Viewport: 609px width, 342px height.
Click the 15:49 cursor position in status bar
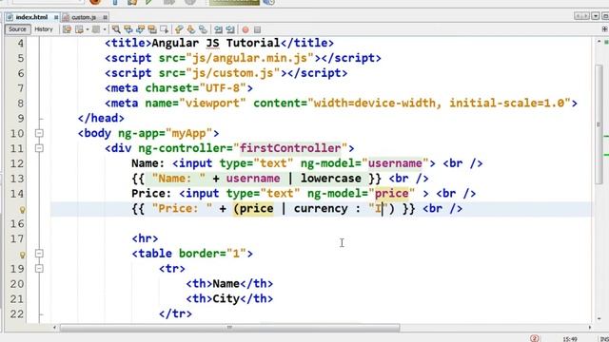coord(570,339)
